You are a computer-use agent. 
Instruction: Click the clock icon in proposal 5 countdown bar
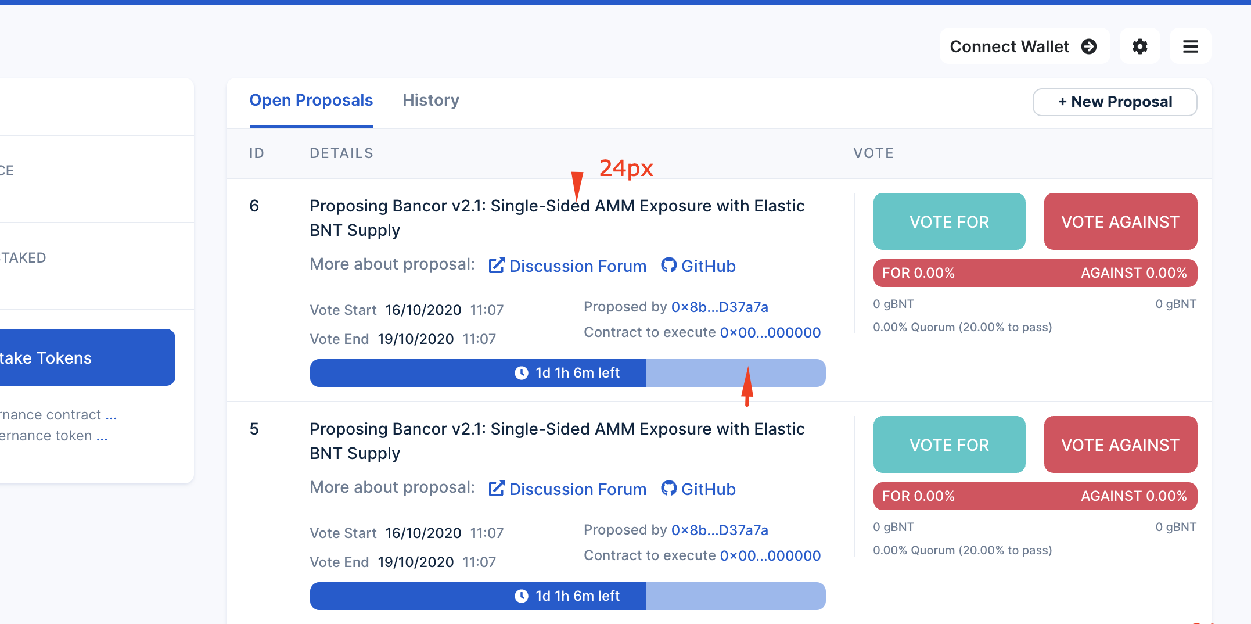(522, 596)
